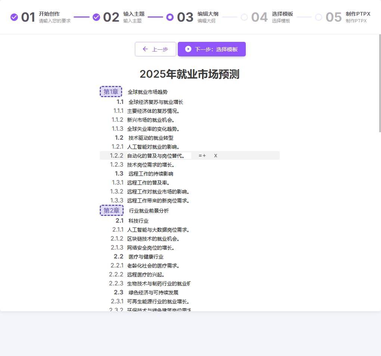Click the add icon on row 1.2.2
Image resolution: width=381 pixels, height=356 pixels.
click(202, 155)
